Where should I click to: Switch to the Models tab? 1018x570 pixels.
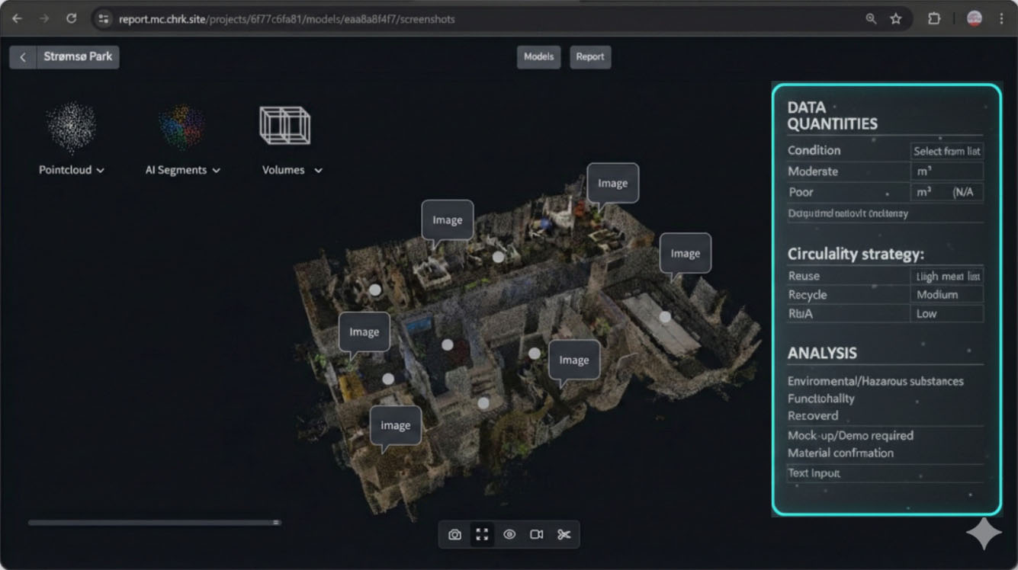coord(538,57)
